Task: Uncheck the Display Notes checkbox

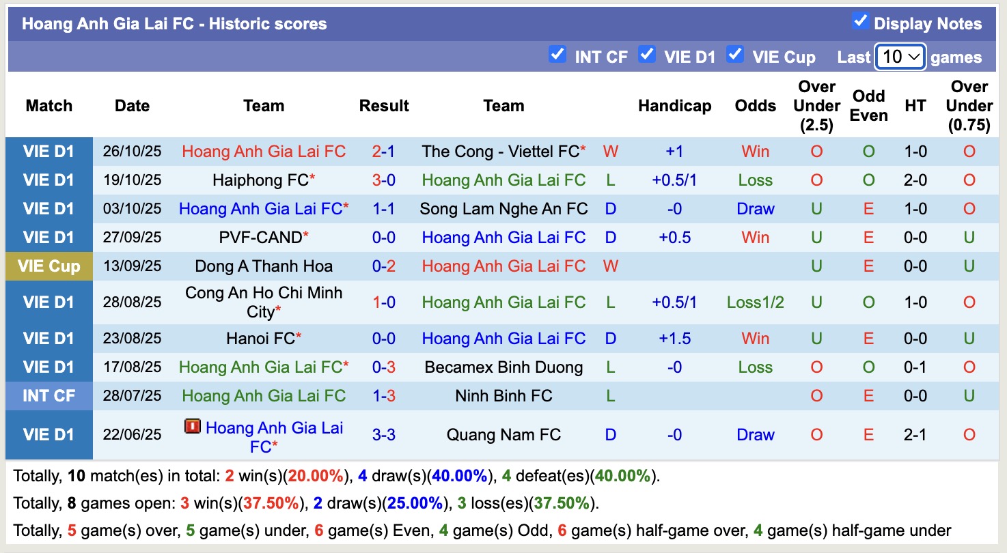Action: tap(859, 23)
